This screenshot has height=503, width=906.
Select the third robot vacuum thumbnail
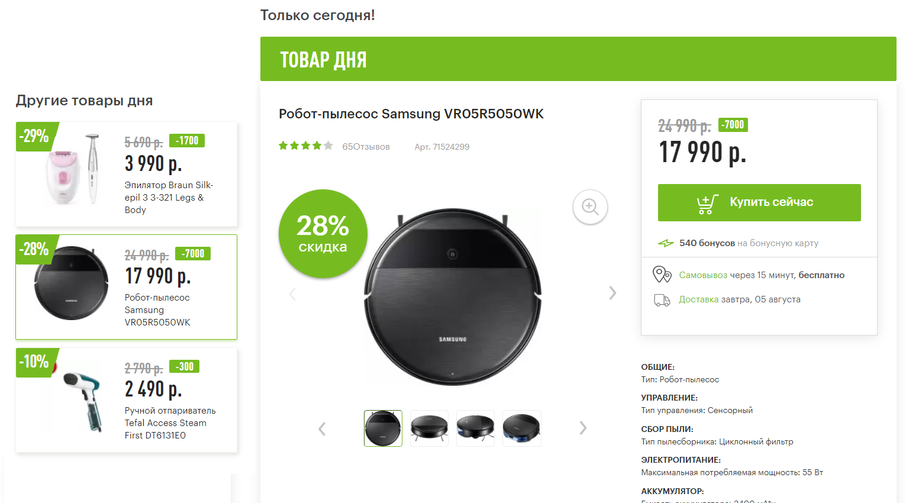point(475,428)
